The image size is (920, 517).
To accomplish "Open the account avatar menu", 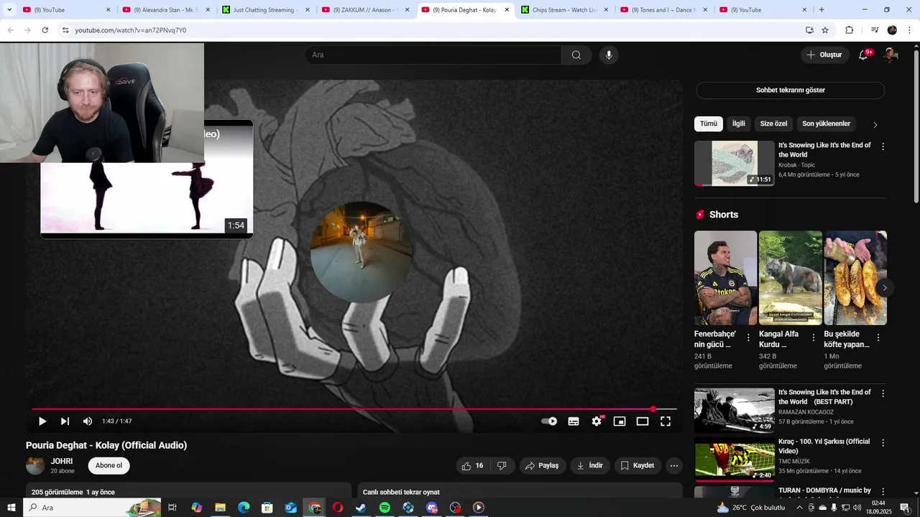I will pyautogui.click(x=891, y=55).
